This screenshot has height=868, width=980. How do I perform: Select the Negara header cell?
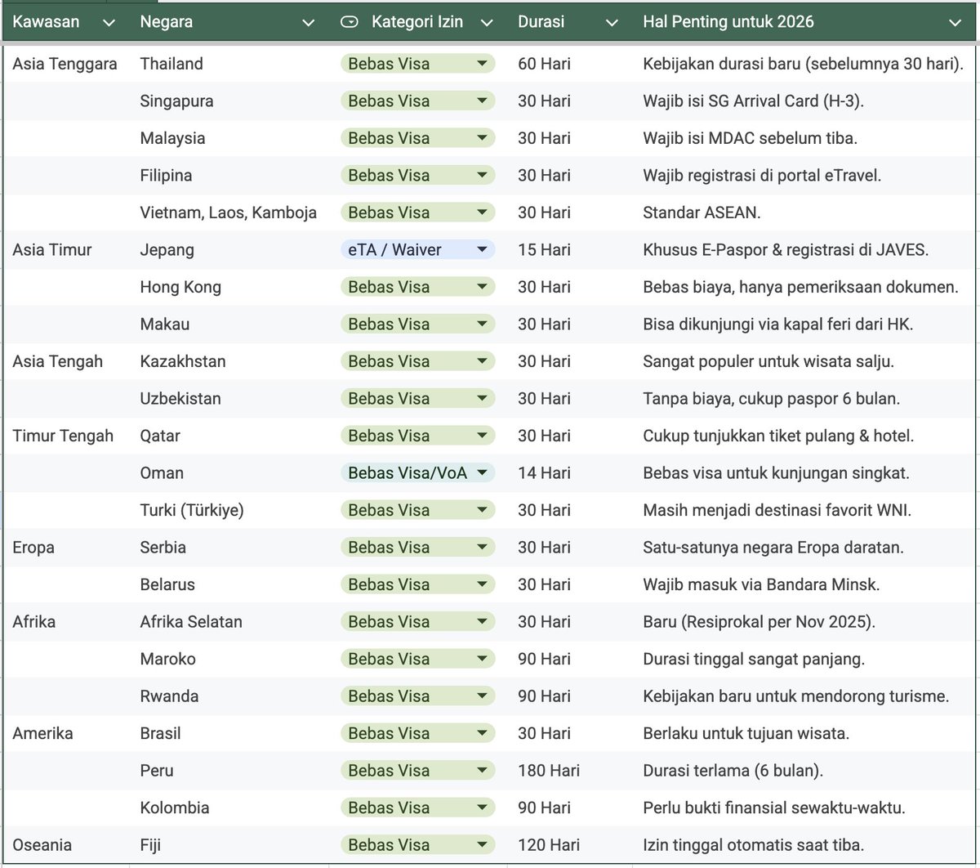[x=230, y=23]
